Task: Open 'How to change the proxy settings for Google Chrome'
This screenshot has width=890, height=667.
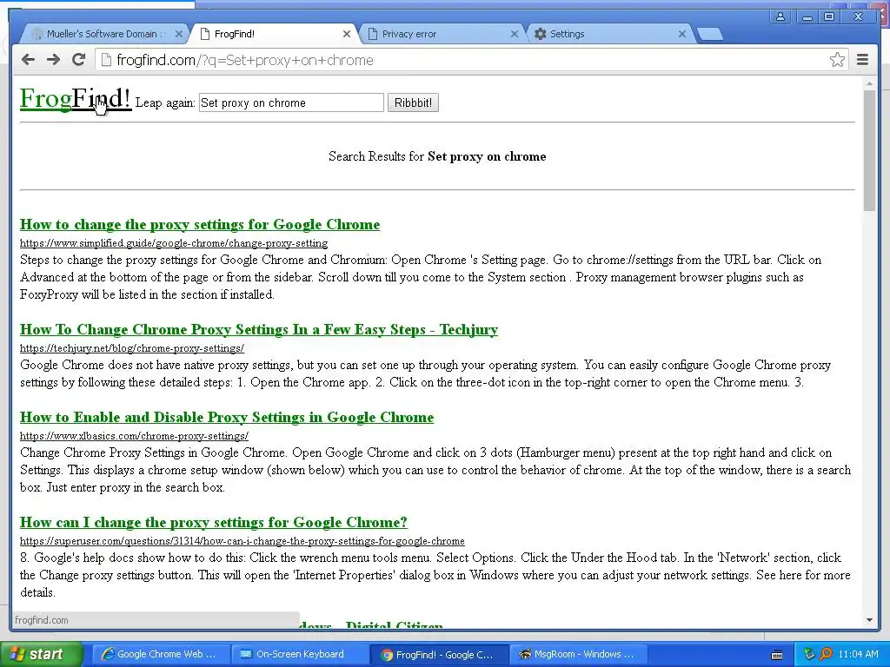Action: point(200,225)
